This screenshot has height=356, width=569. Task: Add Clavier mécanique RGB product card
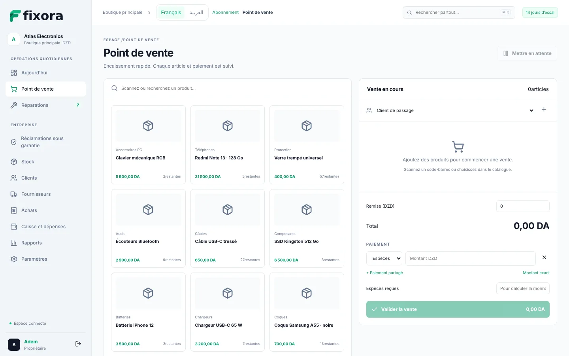click(x=148, y=145)
